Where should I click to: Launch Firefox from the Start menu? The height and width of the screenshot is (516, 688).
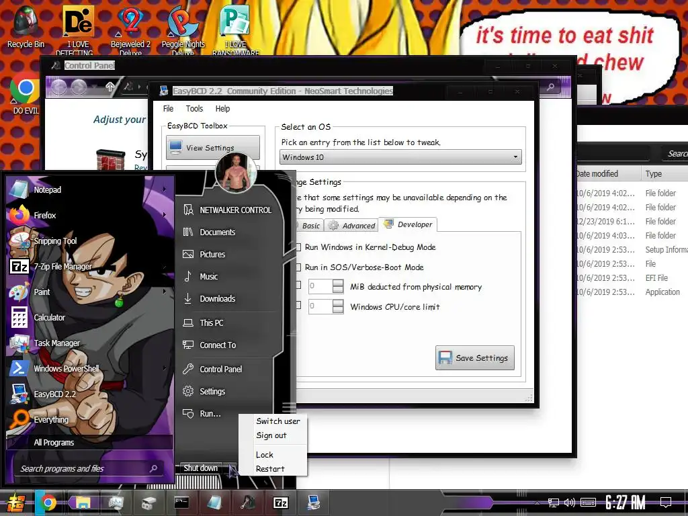point(45,216)
